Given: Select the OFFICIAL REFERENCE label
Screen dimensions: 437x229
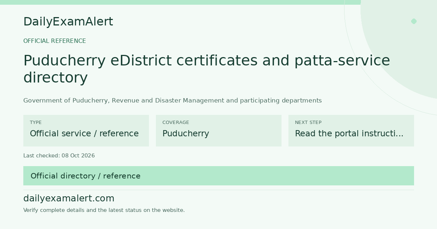Looking at the screenshot, I should [55, 41].
